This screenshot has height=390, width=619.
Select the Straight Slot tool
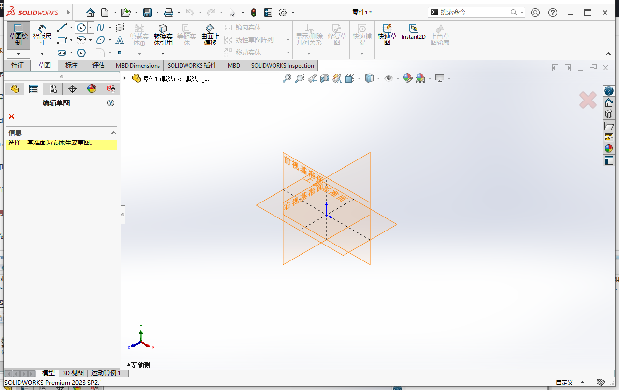61,53
